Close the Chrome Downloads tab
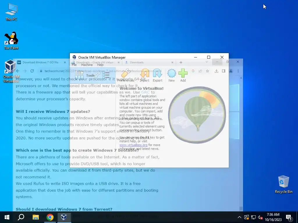The image size is (298, 223). [172, 62]
